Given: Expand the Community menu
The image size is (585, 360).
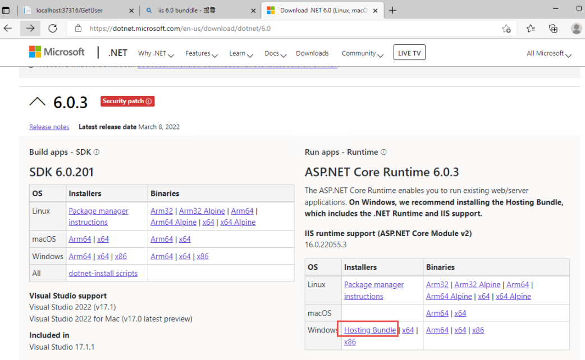Looking at the screenshot, I should [362, 53].
